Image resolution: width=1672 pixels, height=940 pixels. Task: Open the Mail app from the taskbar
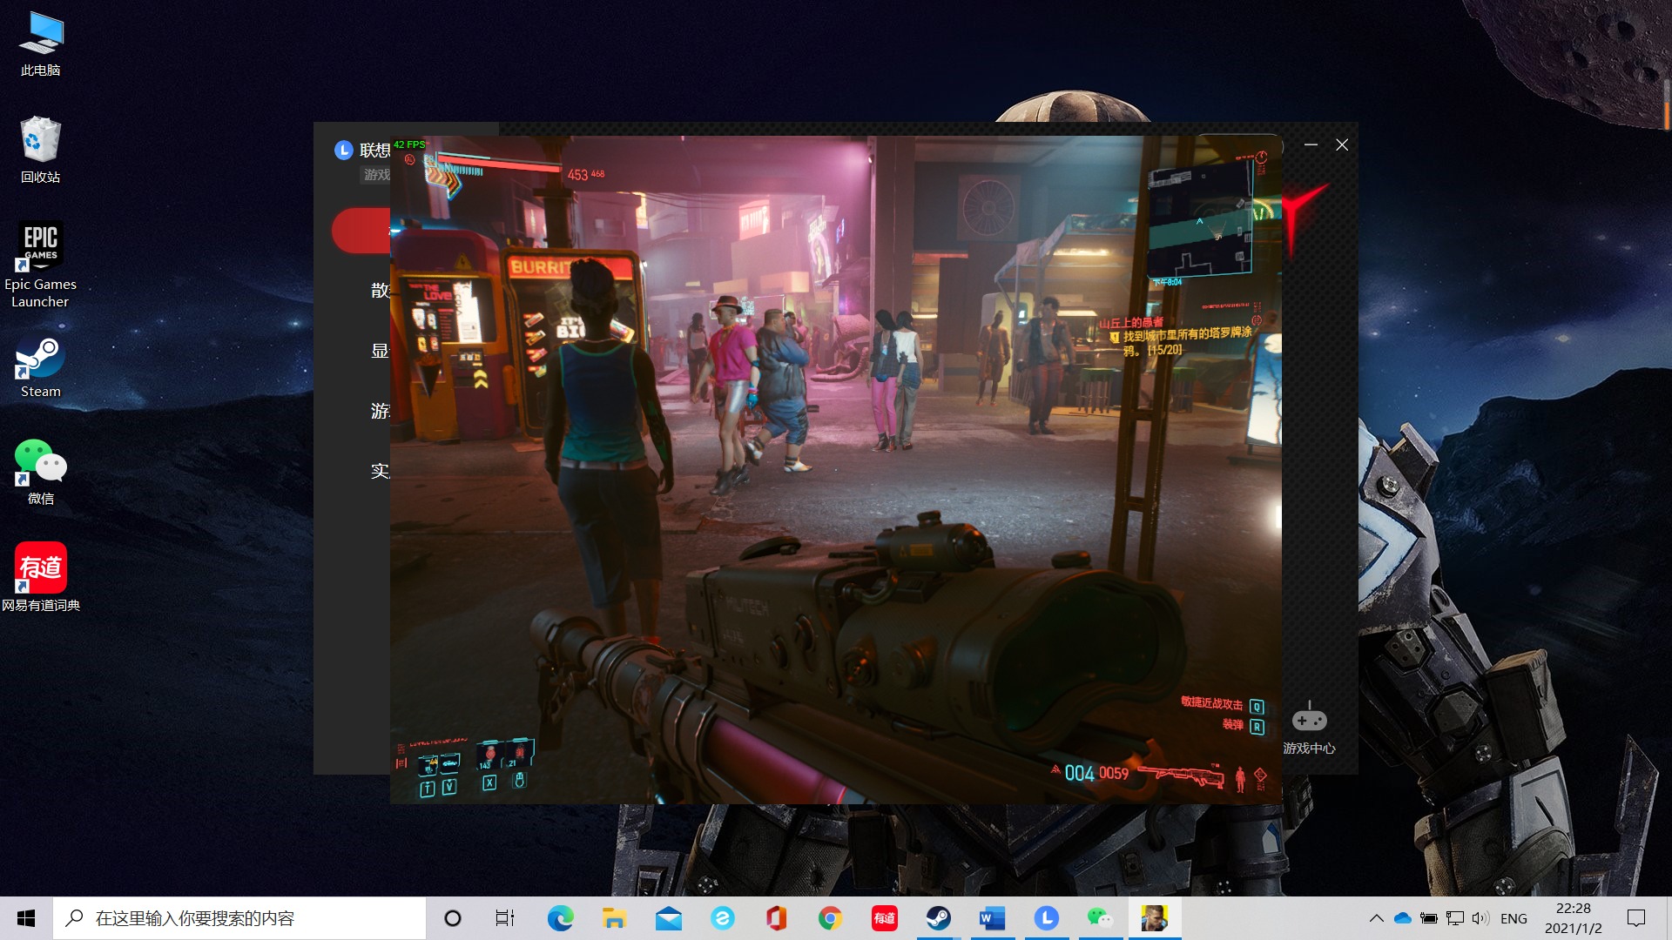[x=668, y=918]
